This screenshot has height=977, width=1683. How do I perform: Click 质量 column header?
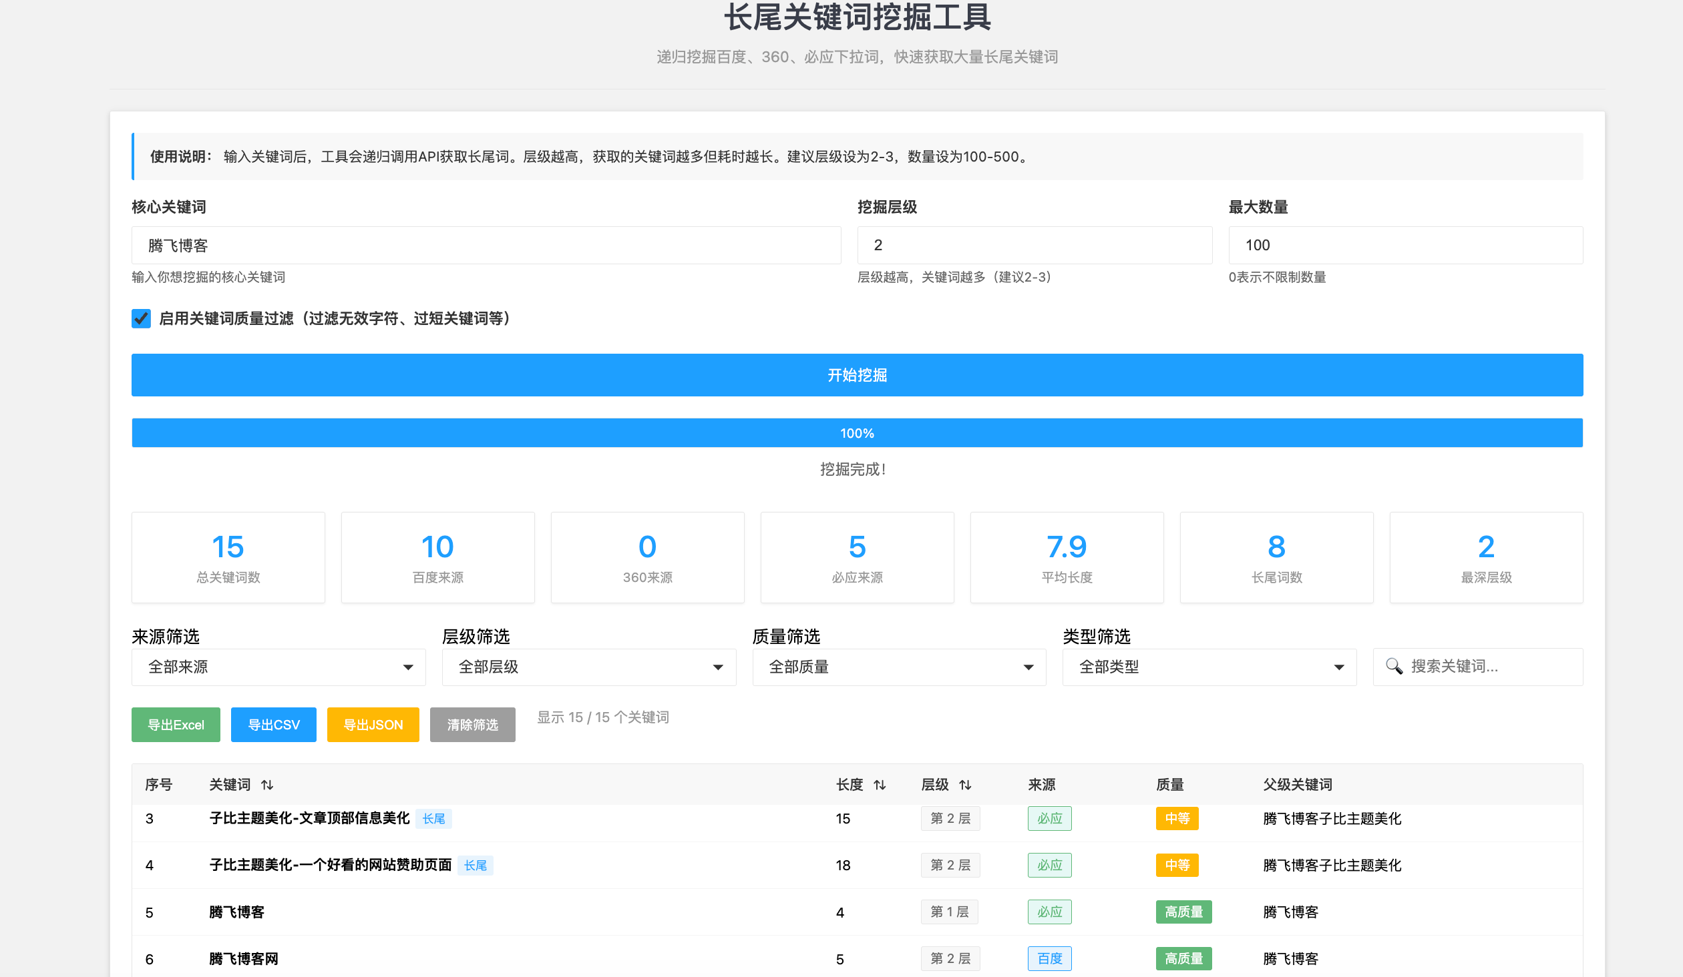click(x=1170, y=785)
